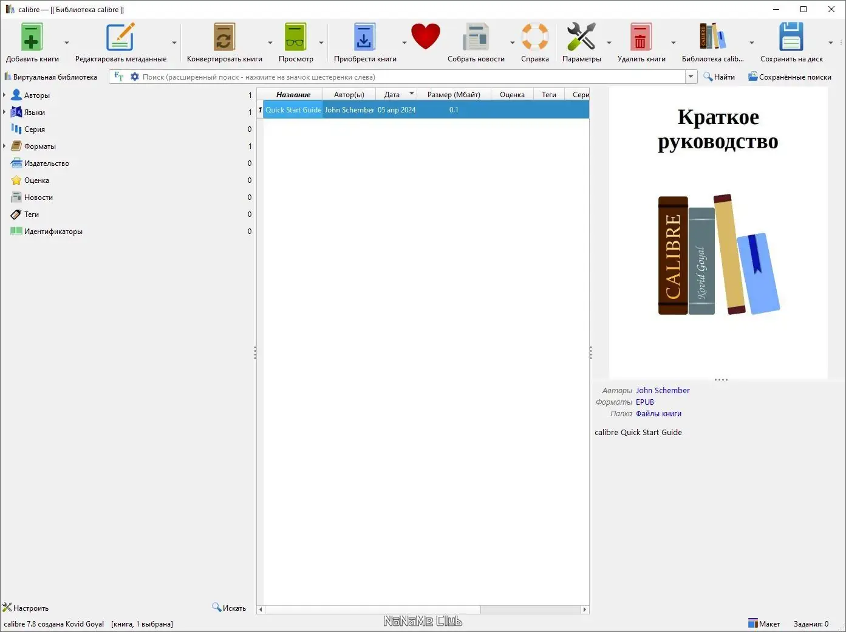The width and height of the screenshot is (846, 632).
Task: Select the Quick Start Guide title cell
Action: pyautogui.click(x=293, y=109)
